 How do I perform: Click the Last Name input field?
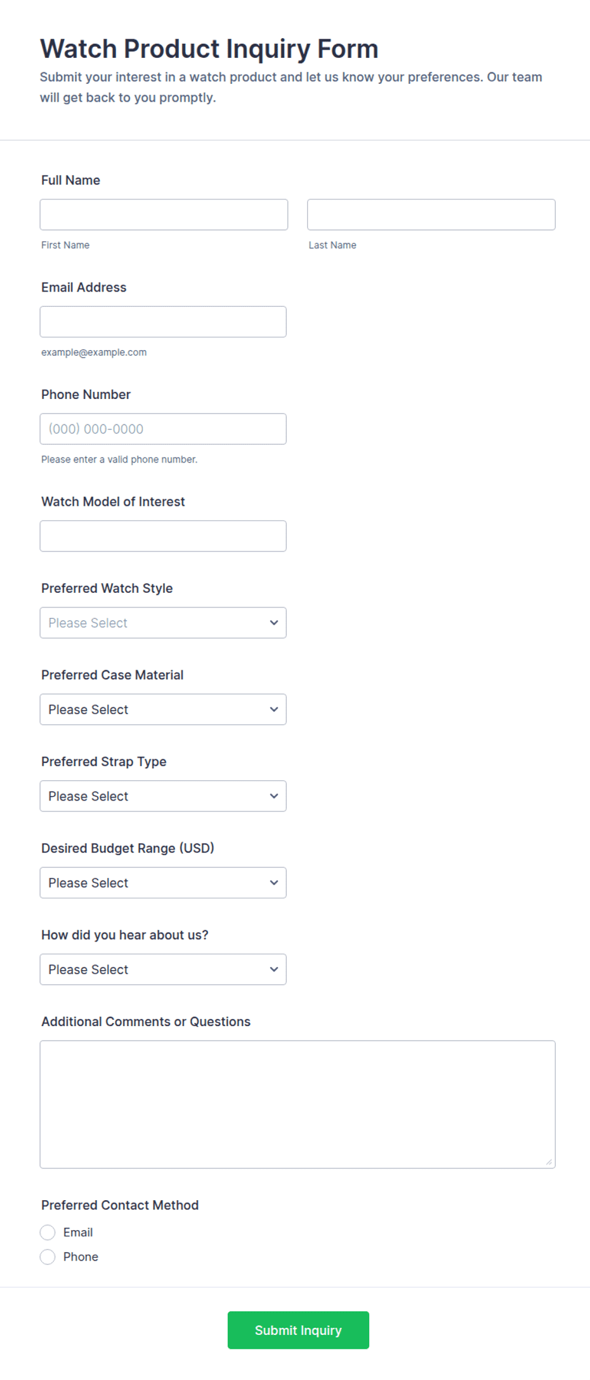(x=431, y=215)
